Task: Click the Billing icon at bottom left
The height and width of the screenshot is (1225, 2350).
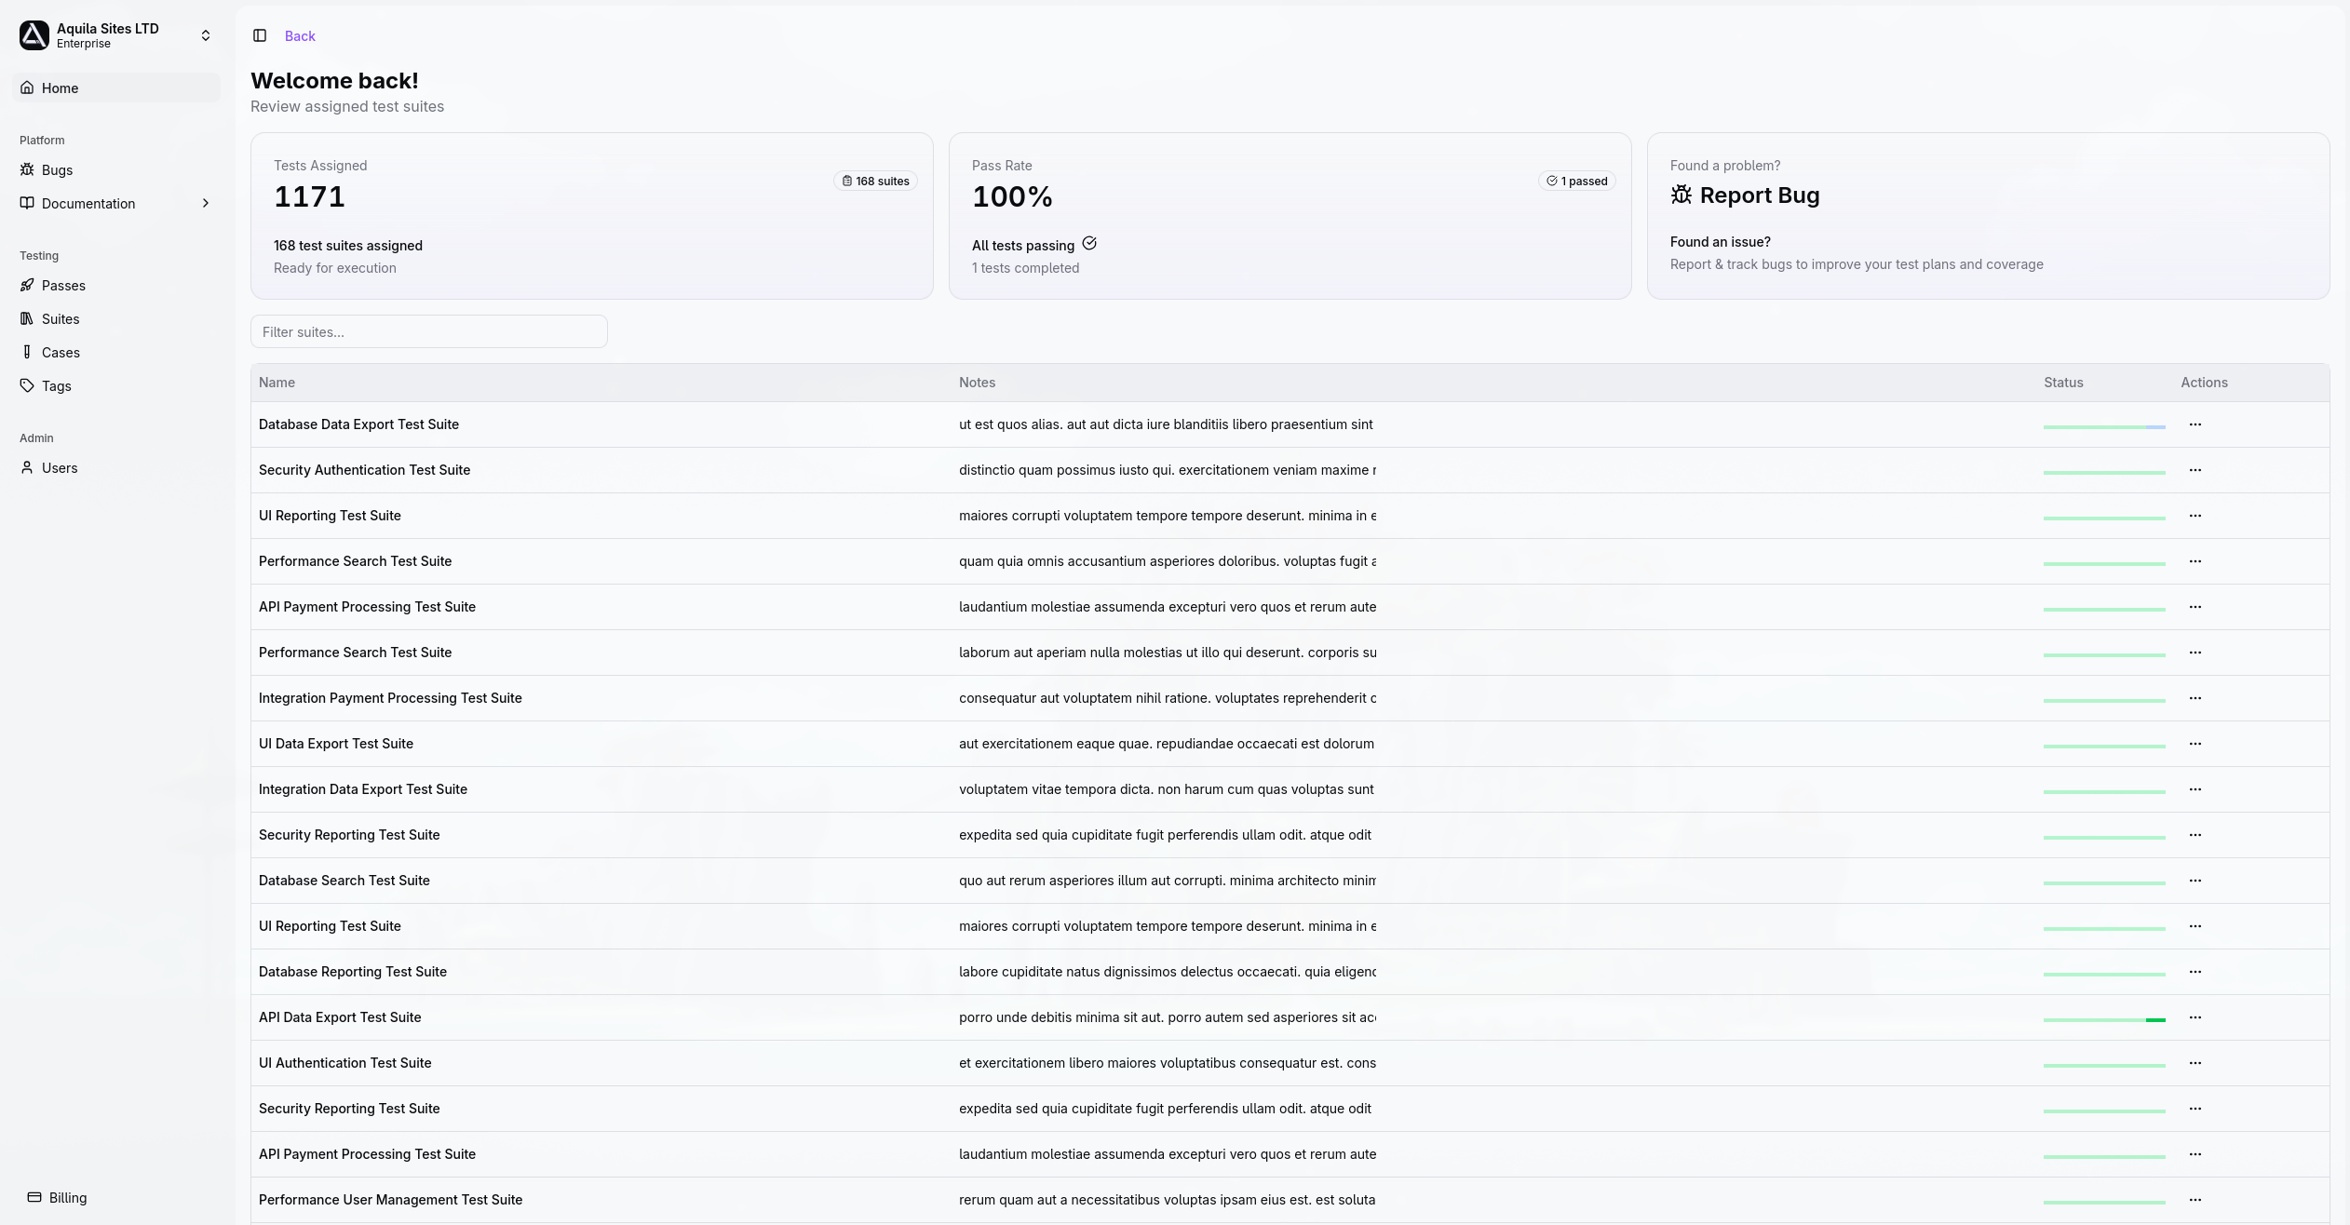Action: [x=34, y=1197]
